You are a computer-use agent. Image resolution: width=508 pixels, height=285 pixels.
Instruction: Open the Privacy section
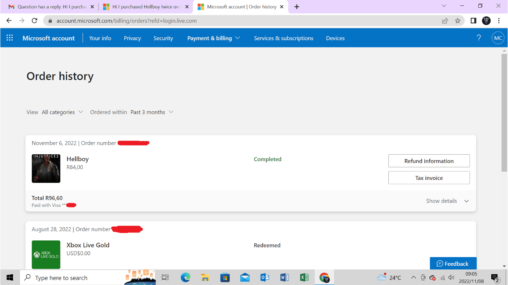click(132, 38)
